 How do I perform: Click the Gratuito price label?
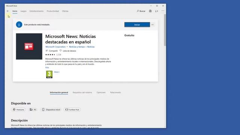click(x=129, y=35)
